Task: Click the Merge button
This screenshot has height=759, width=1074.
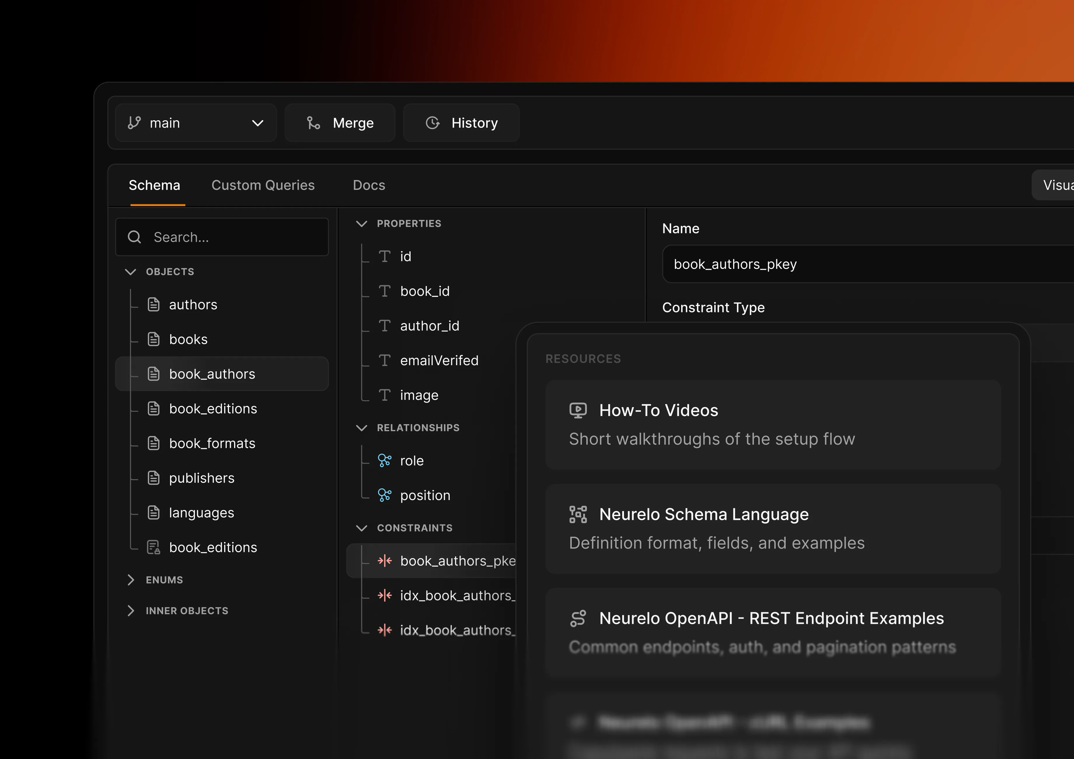Action: (340, 123)
